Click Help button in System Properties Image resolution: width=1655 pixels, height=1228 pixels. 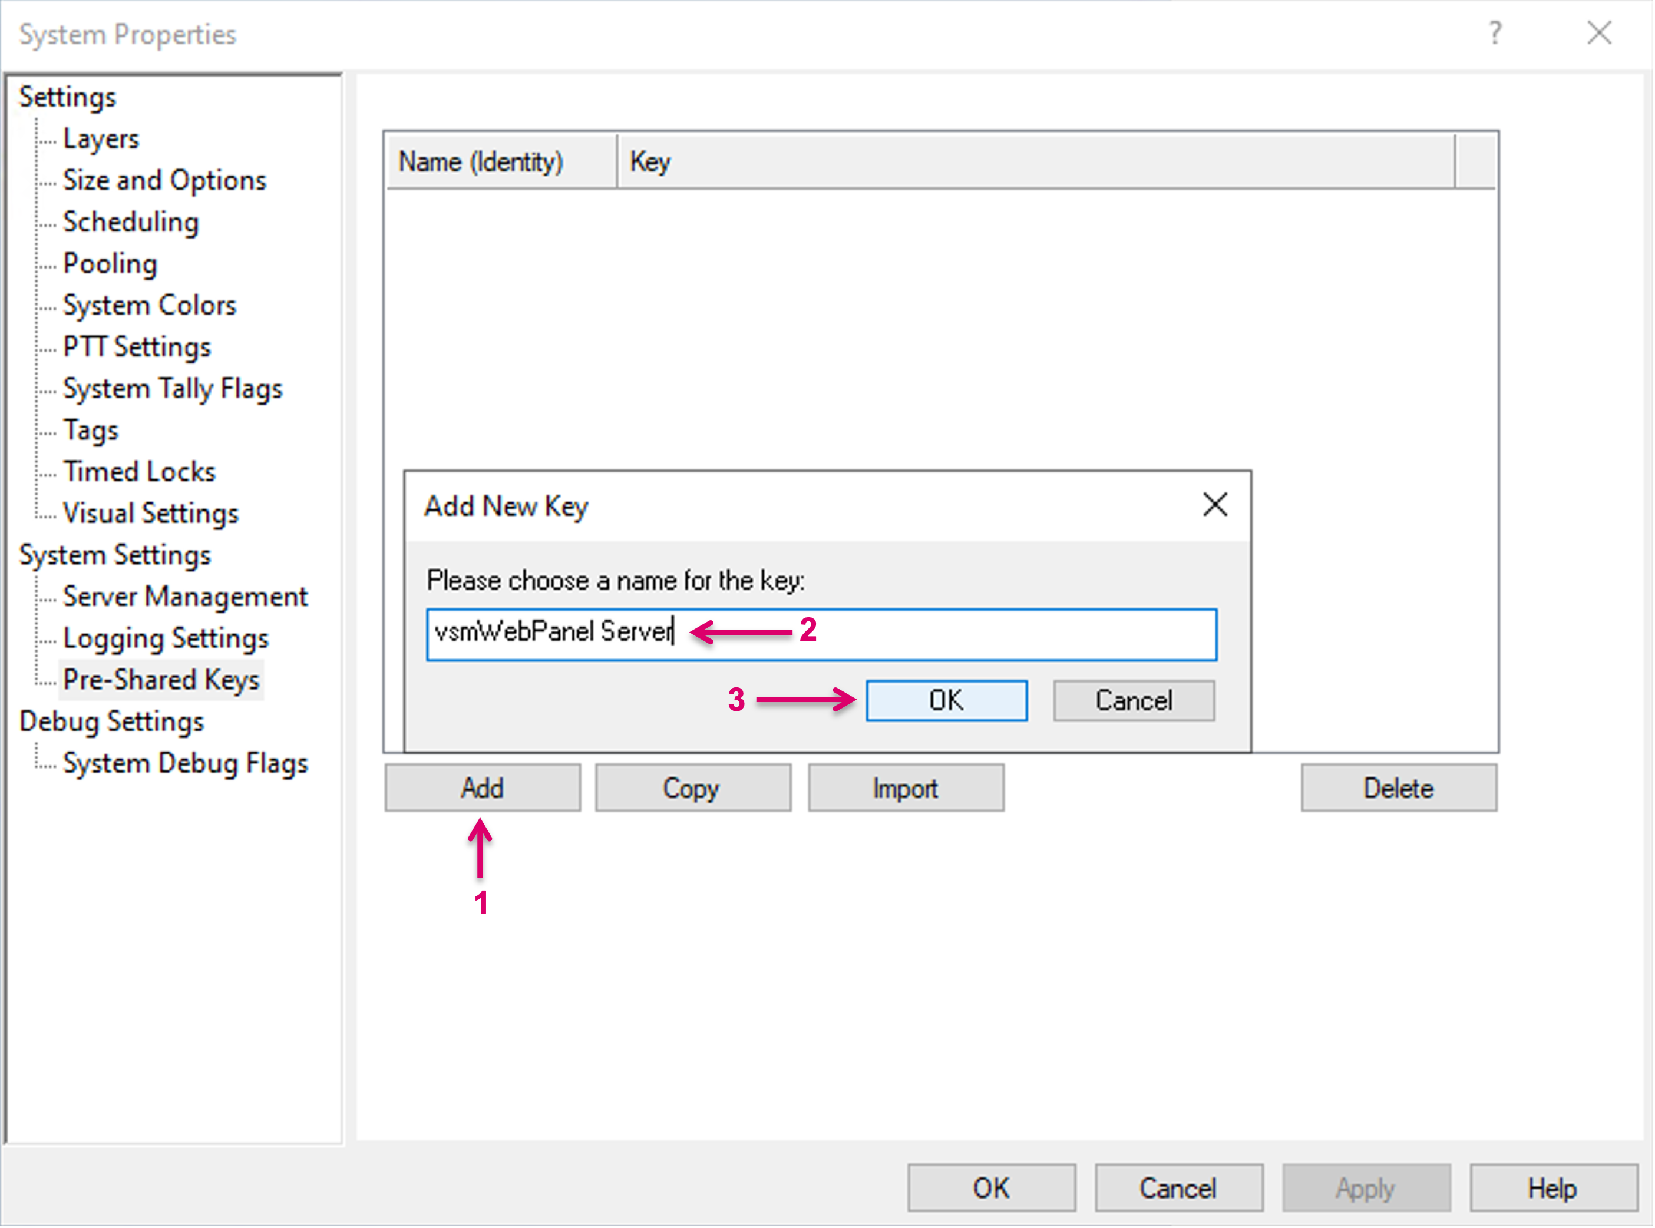coord(1552,1187)
